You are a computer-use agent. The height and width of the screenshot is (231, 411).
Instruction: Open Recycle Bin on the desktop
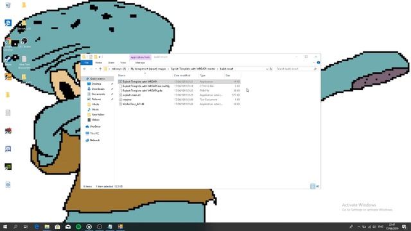pos(8,5)
